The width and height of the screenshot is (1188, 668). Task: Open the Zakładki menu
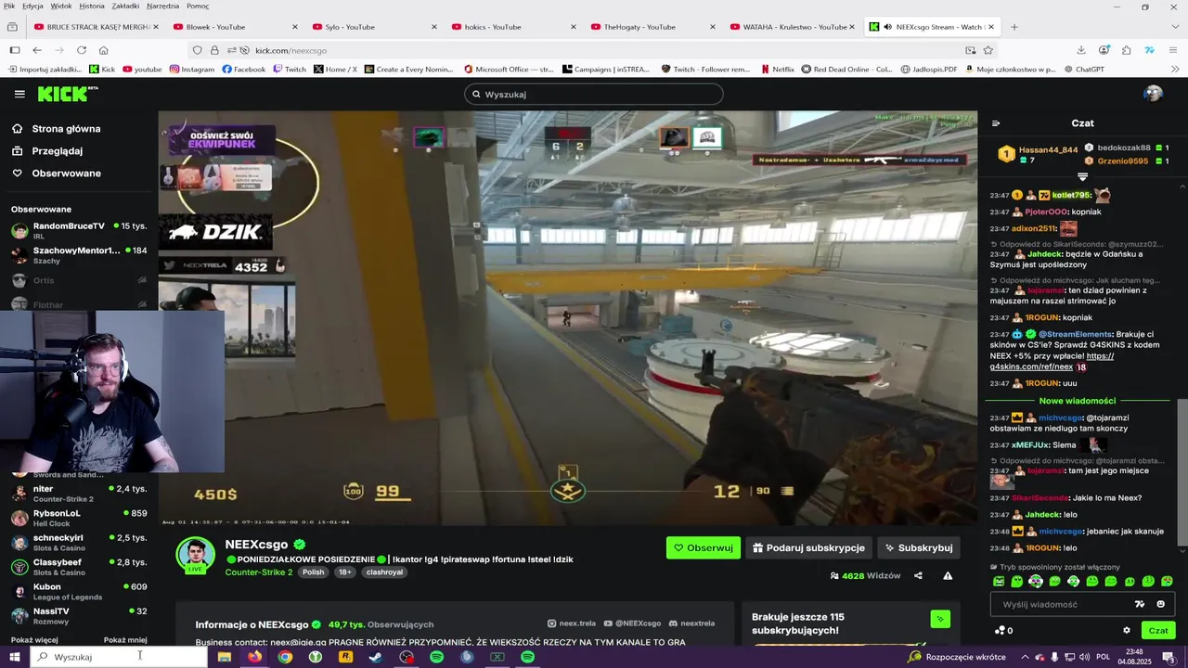tap(125, 6)
